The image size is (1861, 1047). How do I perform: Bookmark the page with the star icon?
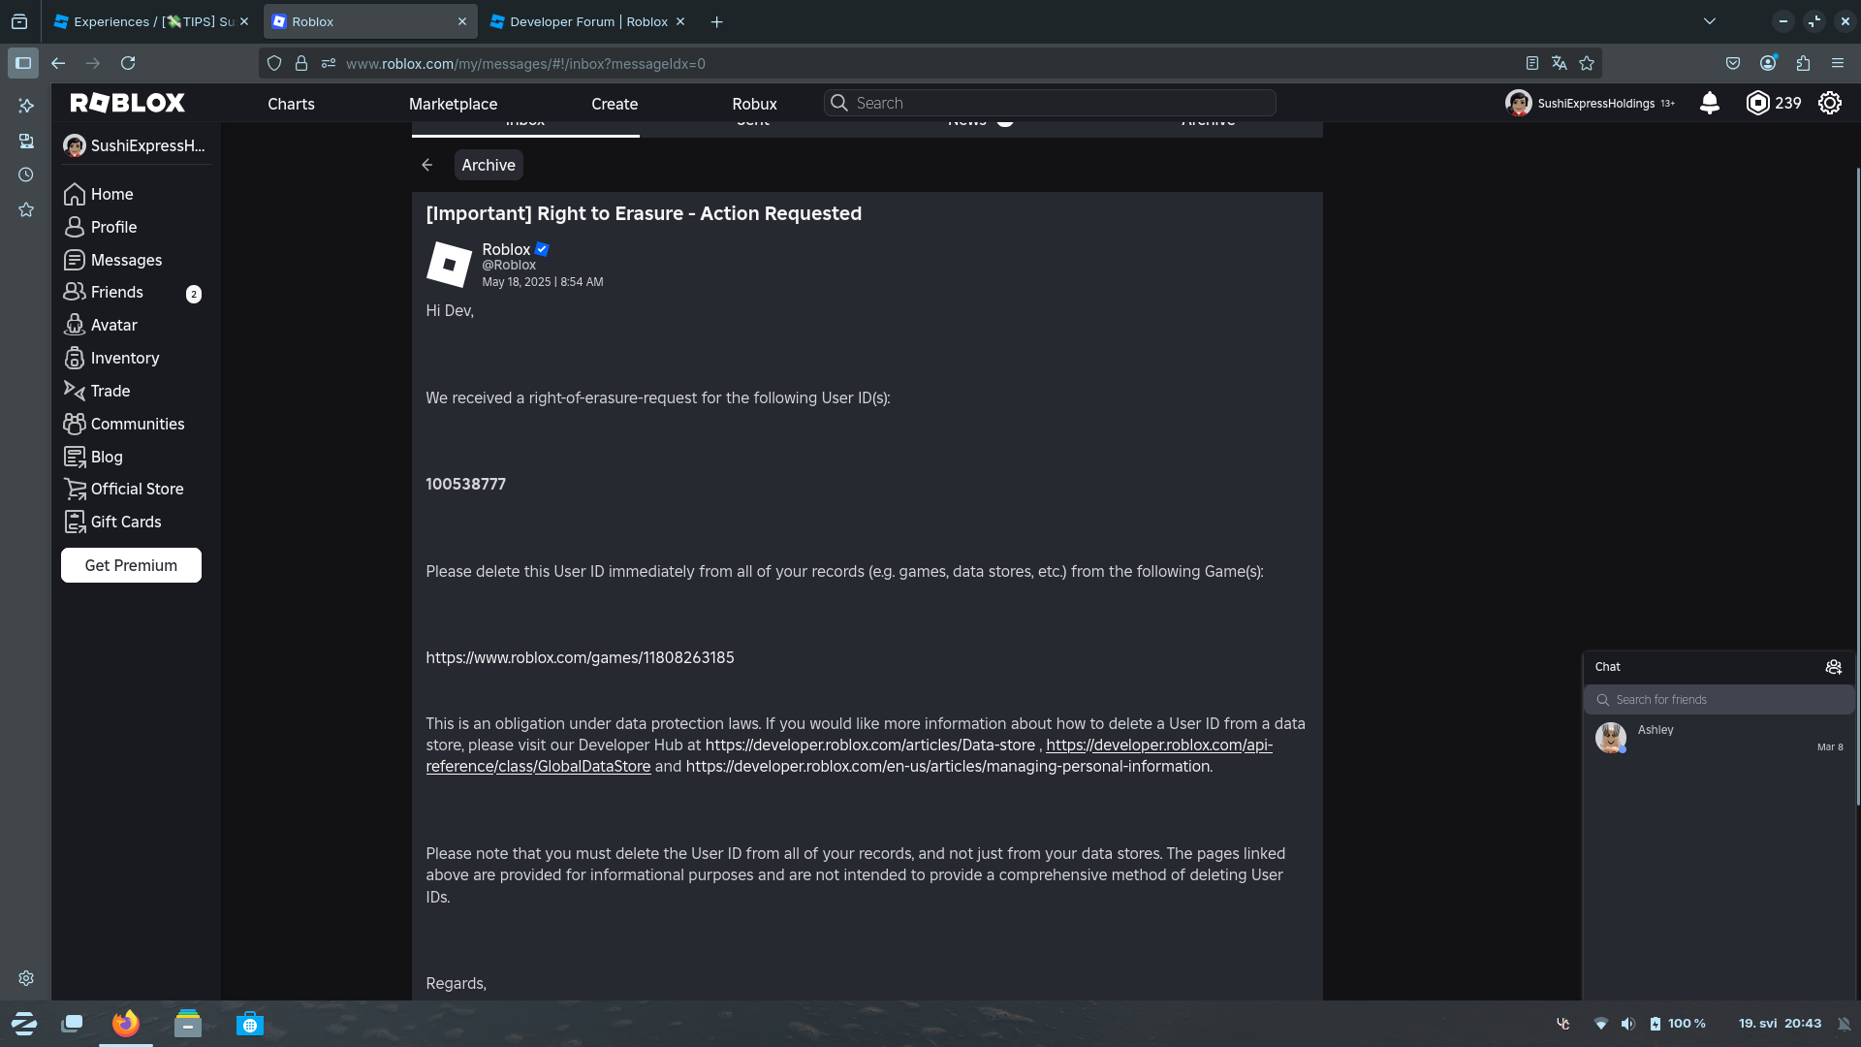[x=1587, y=63]
